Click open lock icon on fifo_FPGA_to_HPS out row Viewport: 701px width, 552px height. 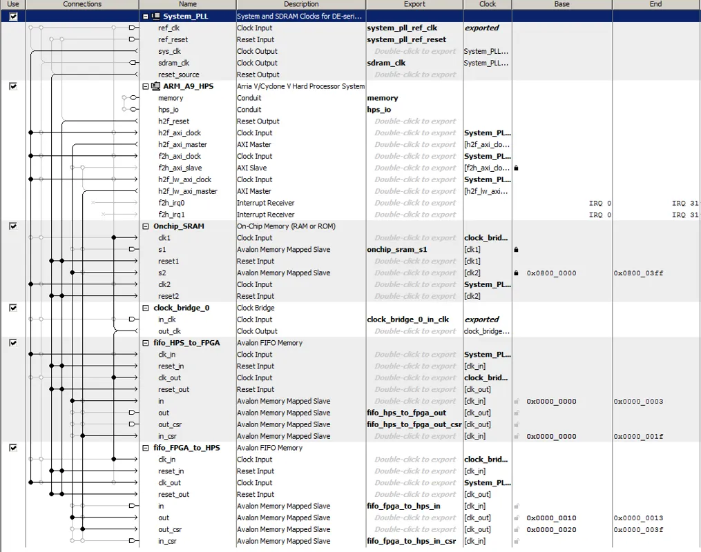[516, 518]
